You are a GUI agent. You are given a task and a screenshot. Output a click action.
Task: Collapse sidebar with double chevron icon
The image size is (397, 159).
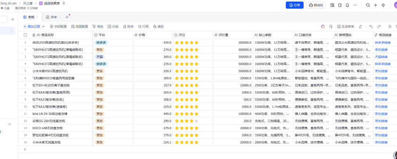click(x=12, y=19)
